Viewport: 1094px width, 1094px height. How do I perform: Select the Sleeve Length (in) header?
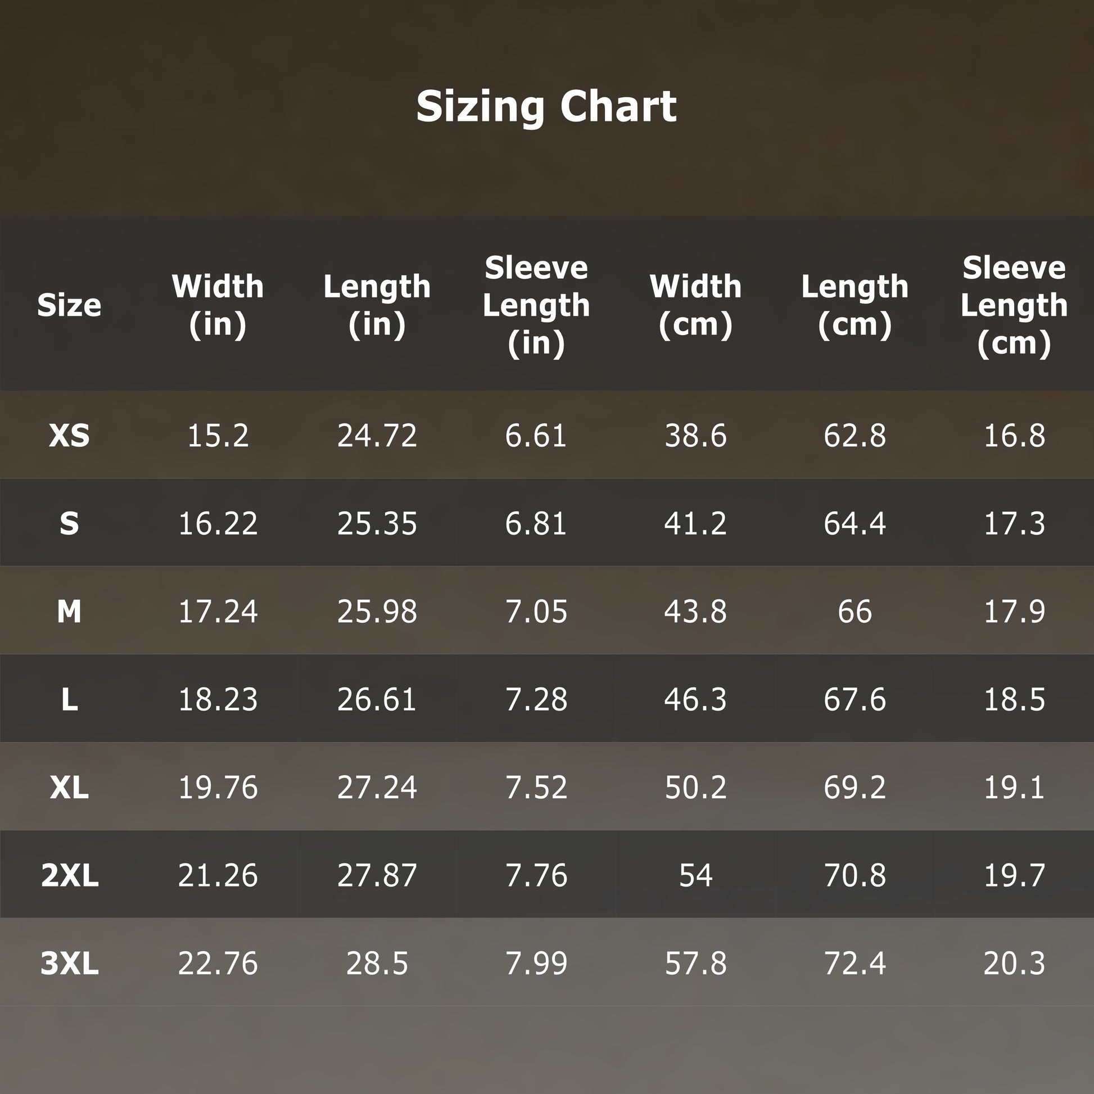(536, 305)
